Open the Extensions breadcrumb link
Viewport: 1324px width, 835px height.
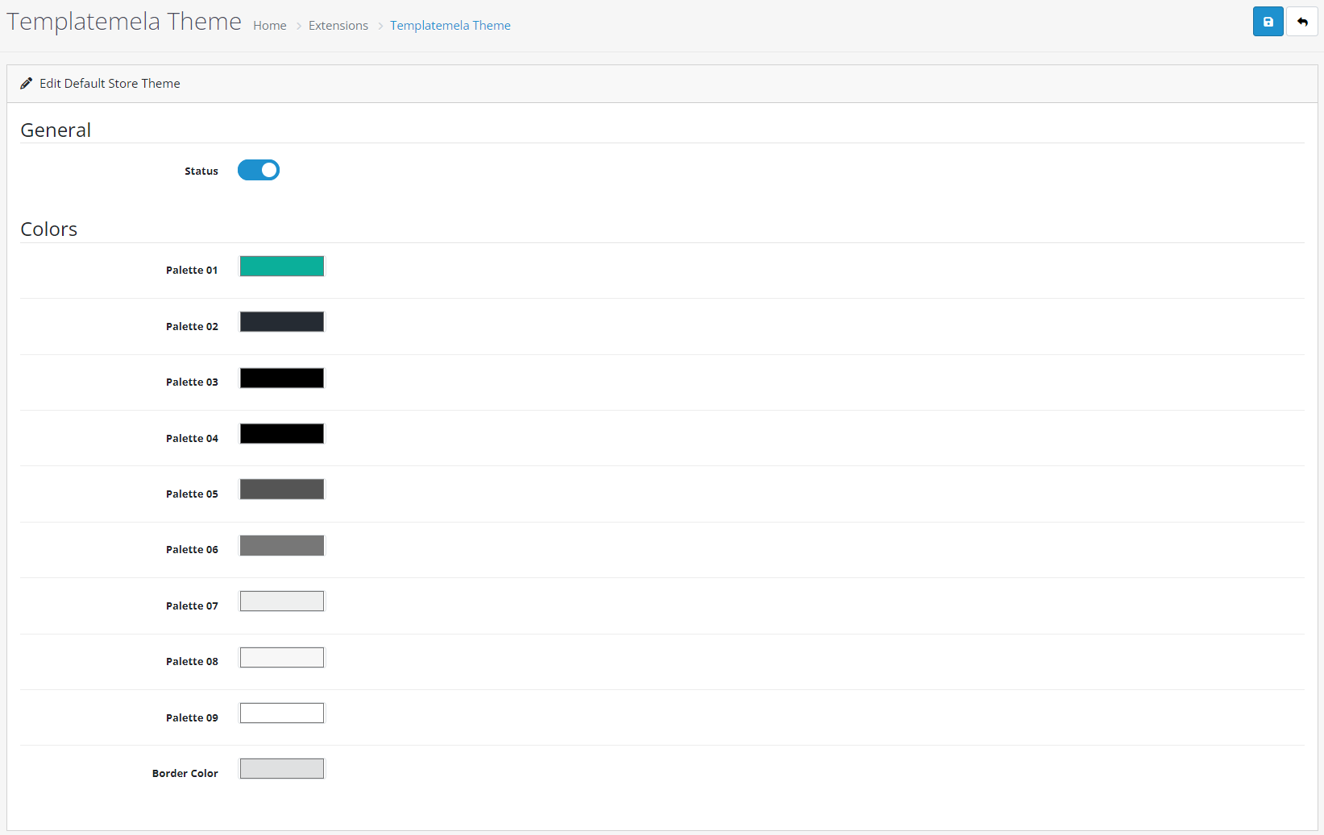click(x=338, y=26)
